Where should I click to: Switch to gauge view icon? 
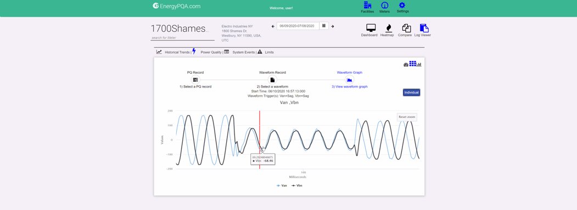406,65
